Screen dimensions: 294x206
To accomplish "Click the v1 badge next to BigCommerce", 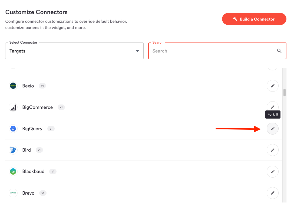I will pyautogui.click(x=61, y=107).
